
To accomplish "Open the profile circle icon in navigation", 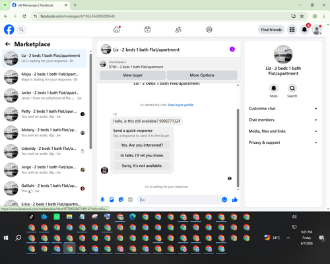I will coord(209,30).
